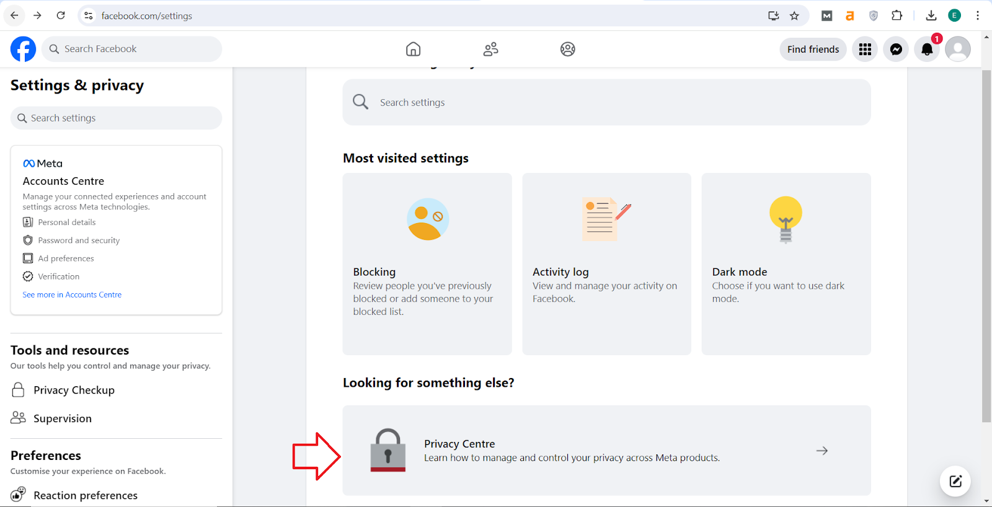Open the Gmail extension icon

pyautogui.click(x=826, y=15)
